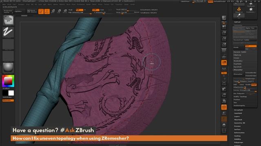This screenshot has width=261, height=146.
Task: Toggle Local transformations icon
Action: 224,62
